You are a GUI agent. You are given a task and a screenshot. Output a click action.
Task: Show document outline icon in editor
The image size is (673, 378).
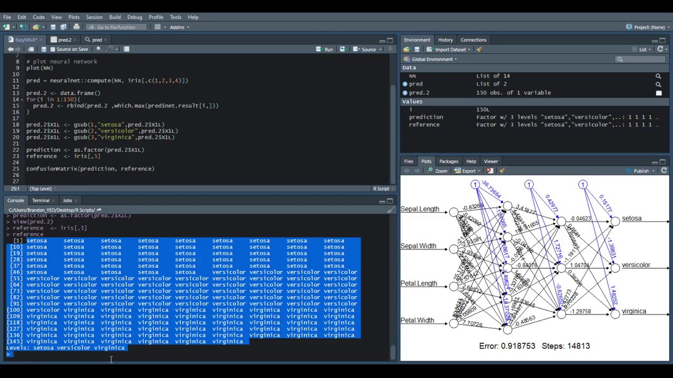(390, 49)
